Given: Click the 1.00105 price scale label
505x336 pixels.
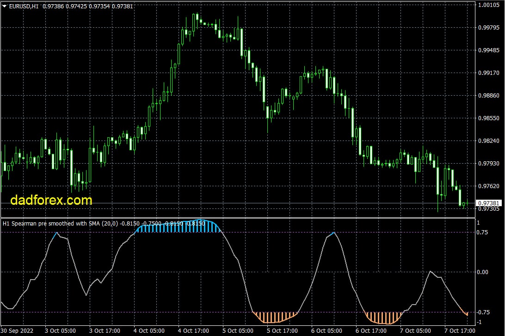Looking at the screenshot, I should pyautogui.click(x=488, y=5).
